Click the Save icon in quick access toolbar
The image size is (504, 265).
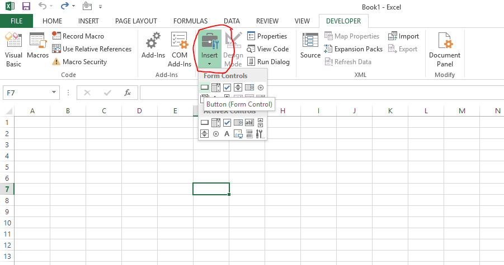26,7
